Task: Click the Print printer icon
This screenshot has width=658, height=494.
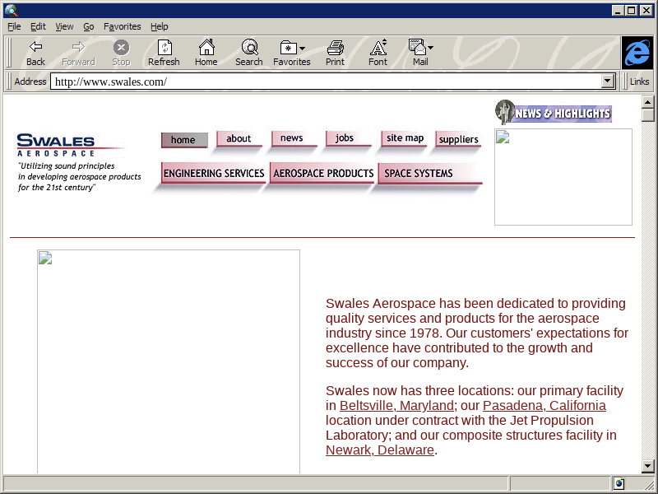Action: pyautogui.click(x=335, y=47)
